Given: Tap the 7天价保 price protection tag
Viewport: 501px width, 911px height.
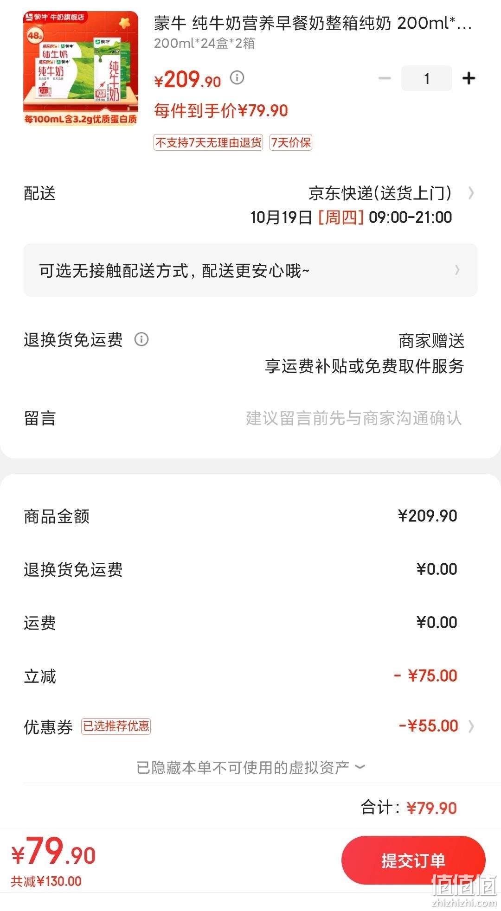Looking at the screenshot, I should click(x=291, y=142).
